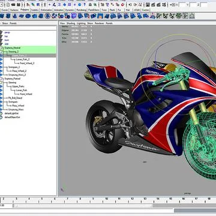This screenshot has width=216, height=216.
Task: Collapse the Steering_2 node
Action: [7, 52]
